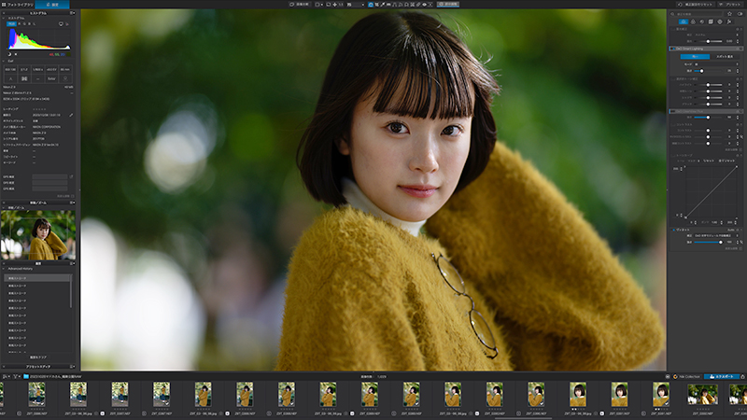Image resolution: width=747 pixels, height=420 pixels.
Task: Toggle the 露光補正 exposure correction
Action: 672,29
